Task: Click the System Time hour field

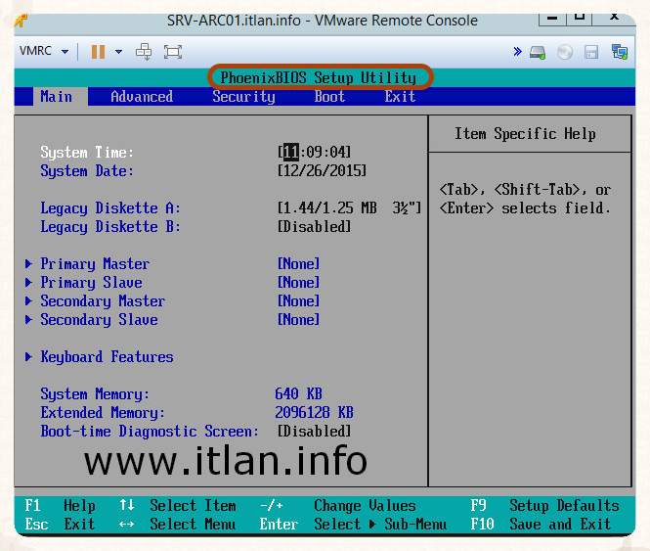Action: [291, 153]
